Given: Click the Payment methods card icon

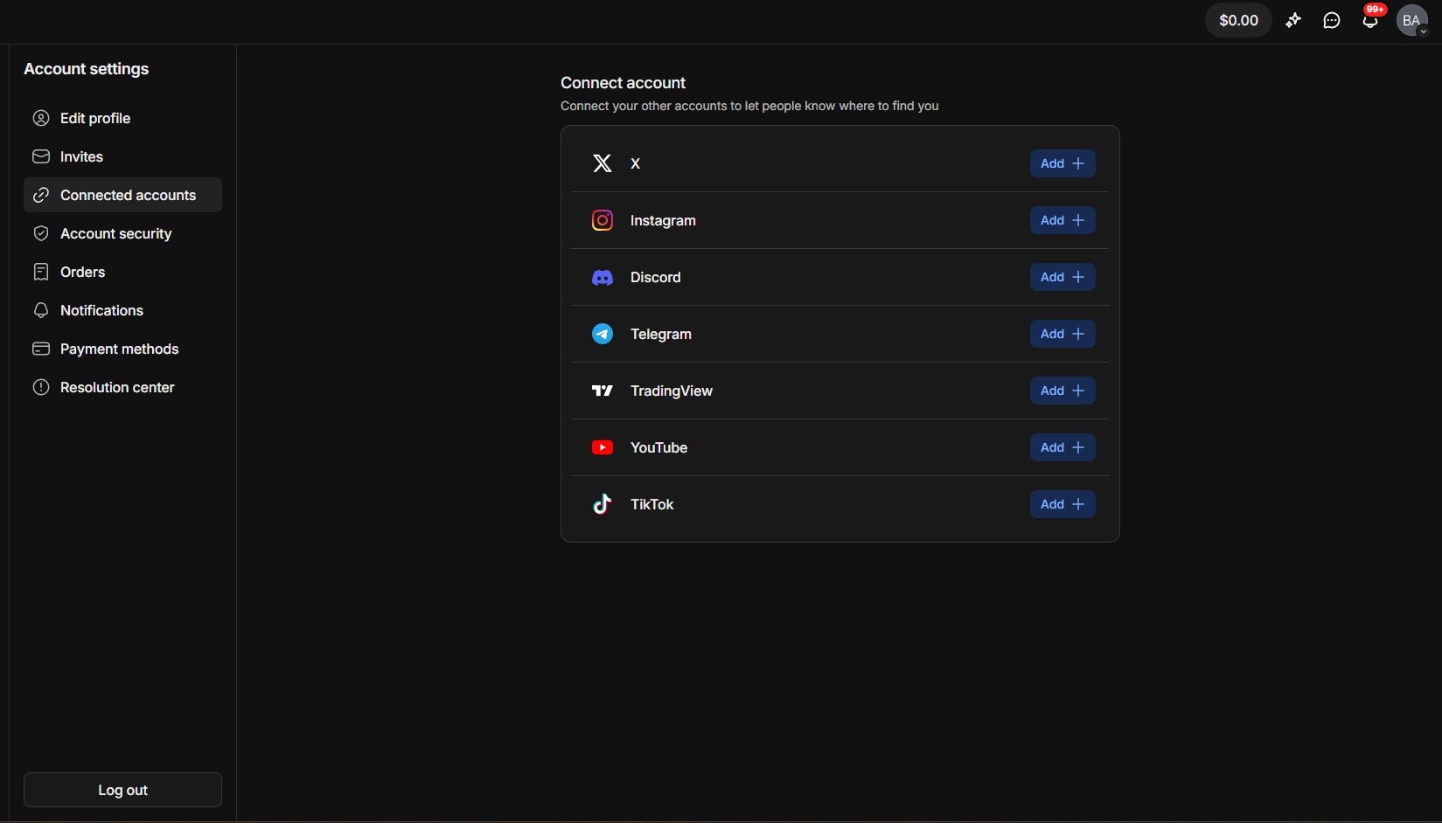Looking at the screenshot, I should pos(41,349).
